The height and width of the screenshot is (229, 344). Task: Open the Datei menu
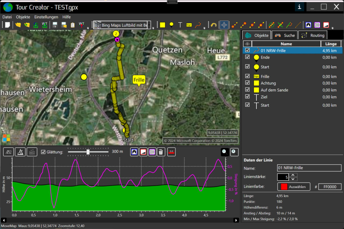[x=7, y=17]
